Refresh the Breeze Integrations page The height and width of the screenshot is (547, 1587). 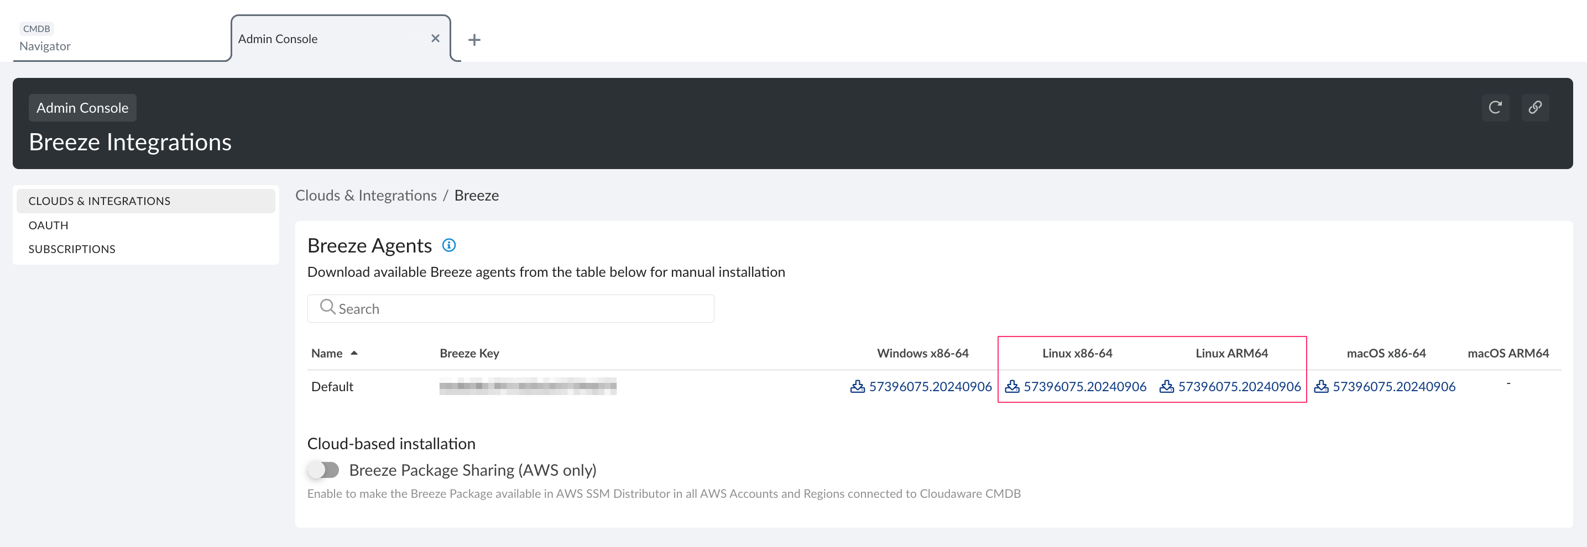coord(1495,107)
